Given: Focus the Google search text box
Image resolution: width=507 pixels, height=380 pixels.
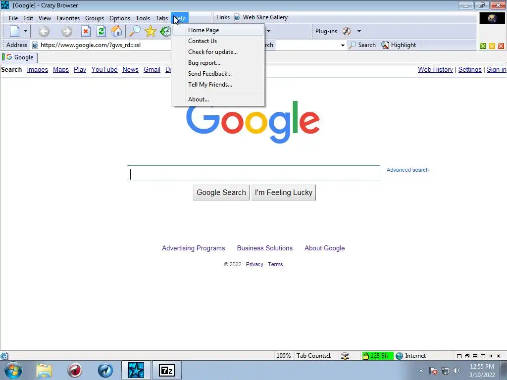Looking at the screenshot, I should [x=253, y=173].
